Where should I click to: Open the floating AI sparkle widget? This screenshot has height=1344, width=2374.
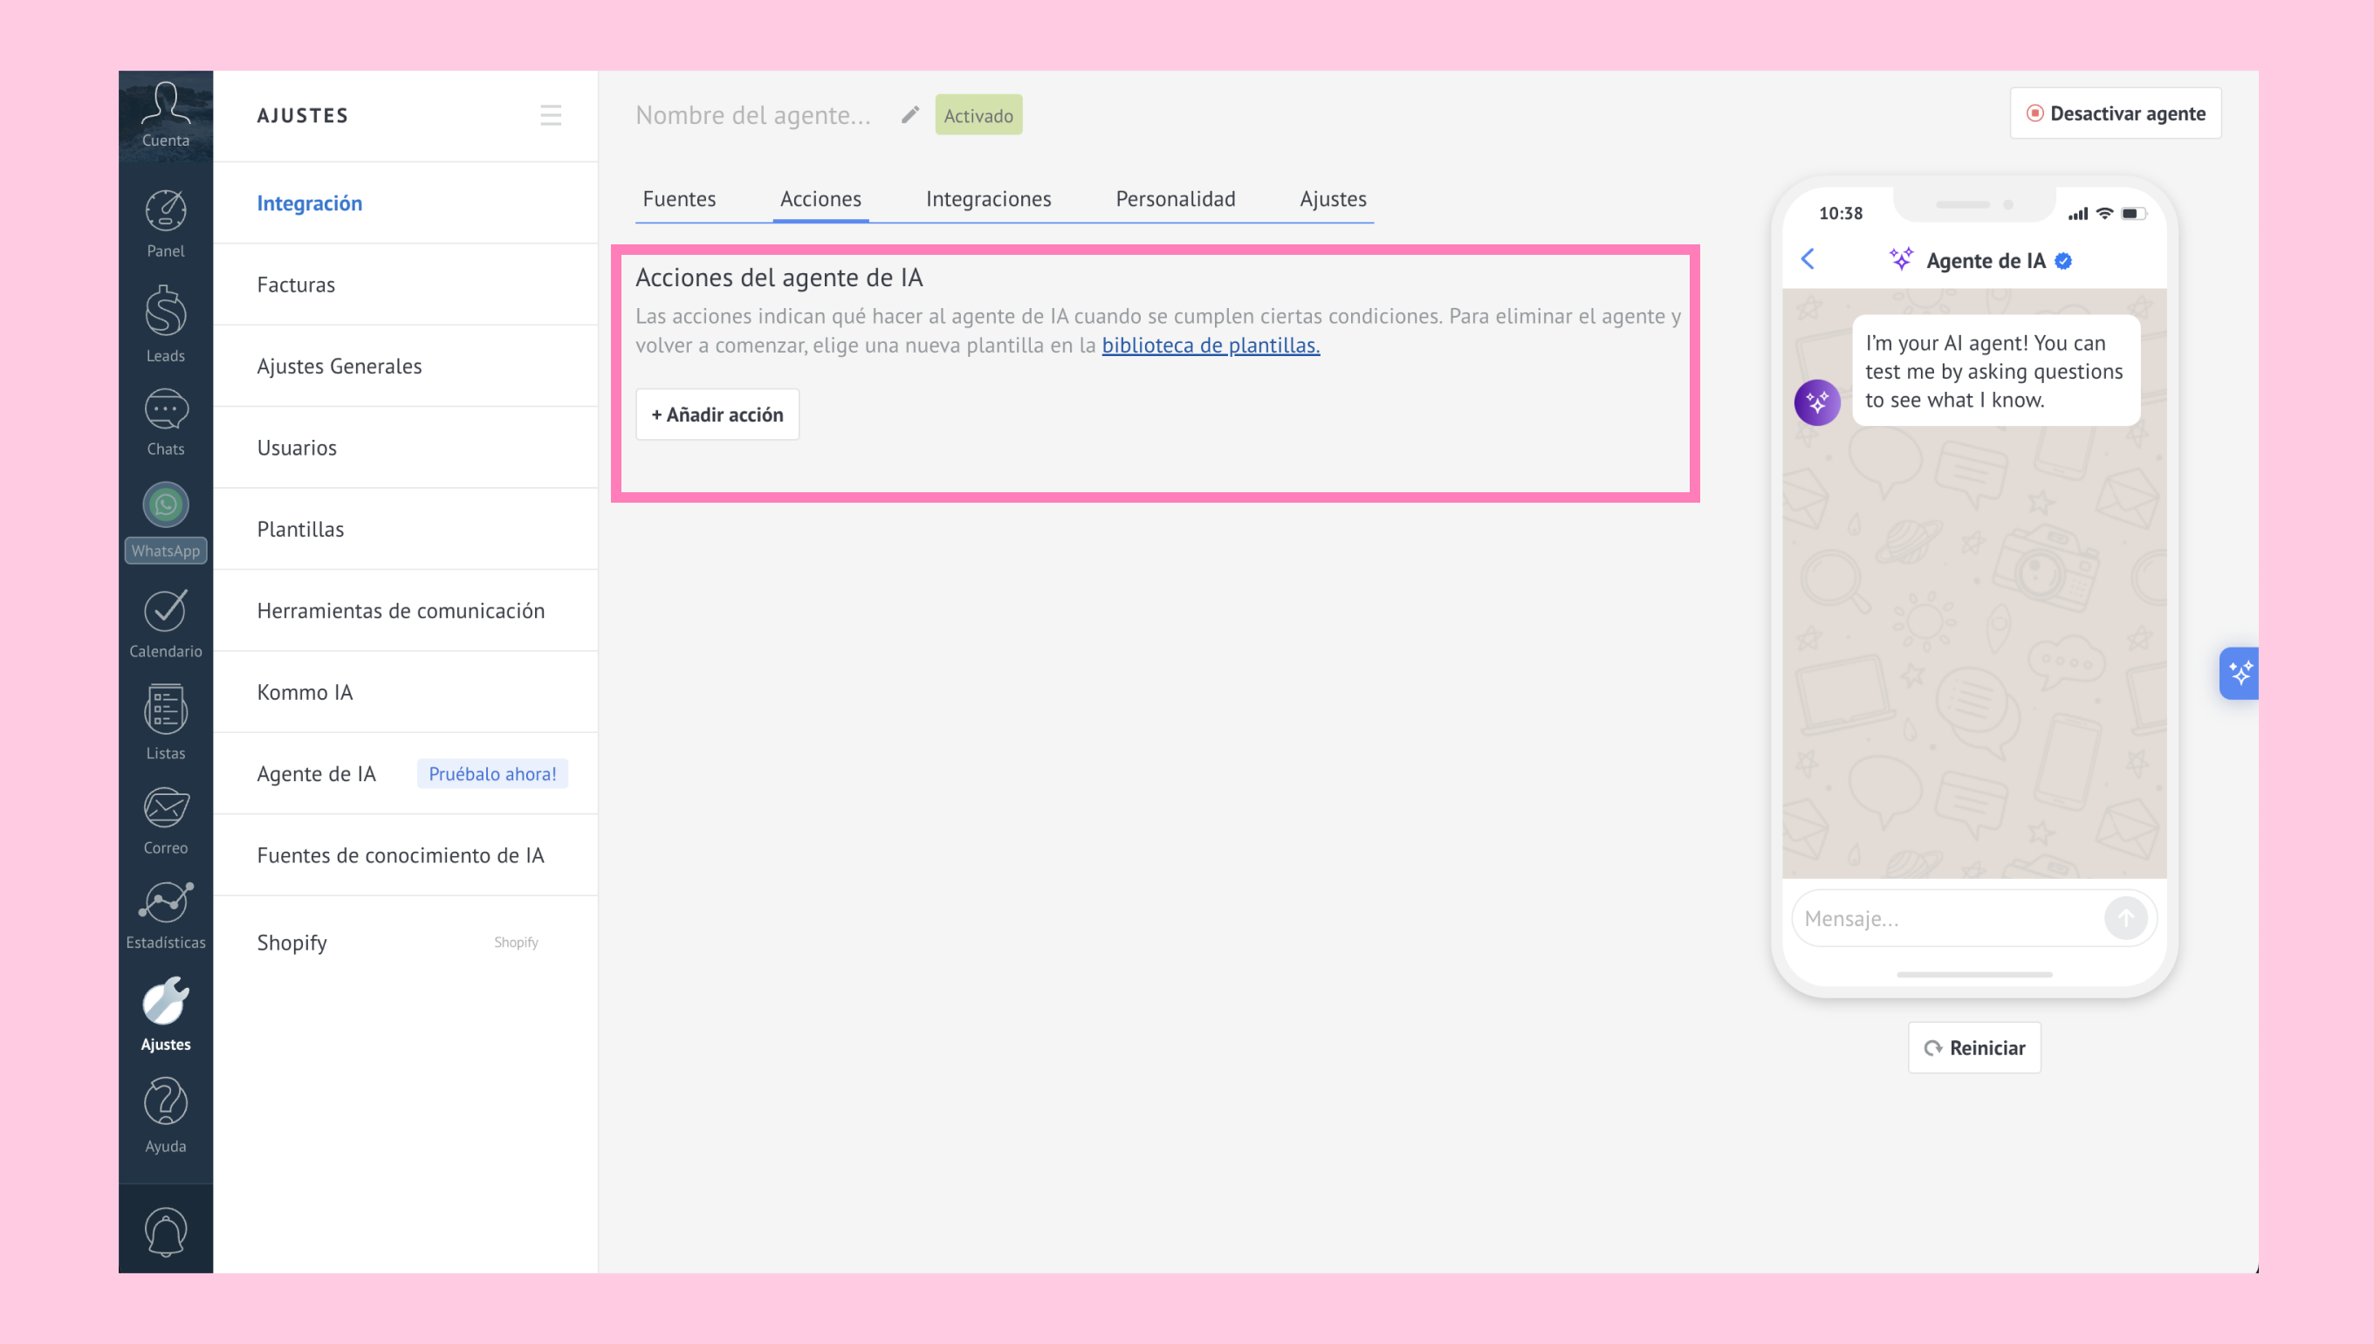click(x=2240, y=674)
